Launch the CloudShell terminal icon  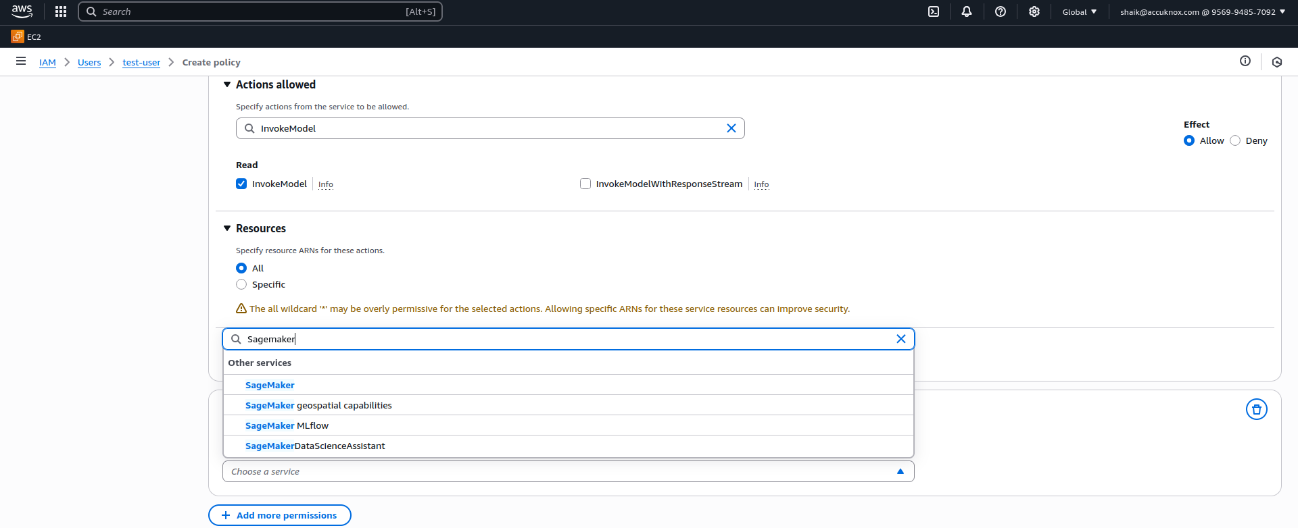934,11
